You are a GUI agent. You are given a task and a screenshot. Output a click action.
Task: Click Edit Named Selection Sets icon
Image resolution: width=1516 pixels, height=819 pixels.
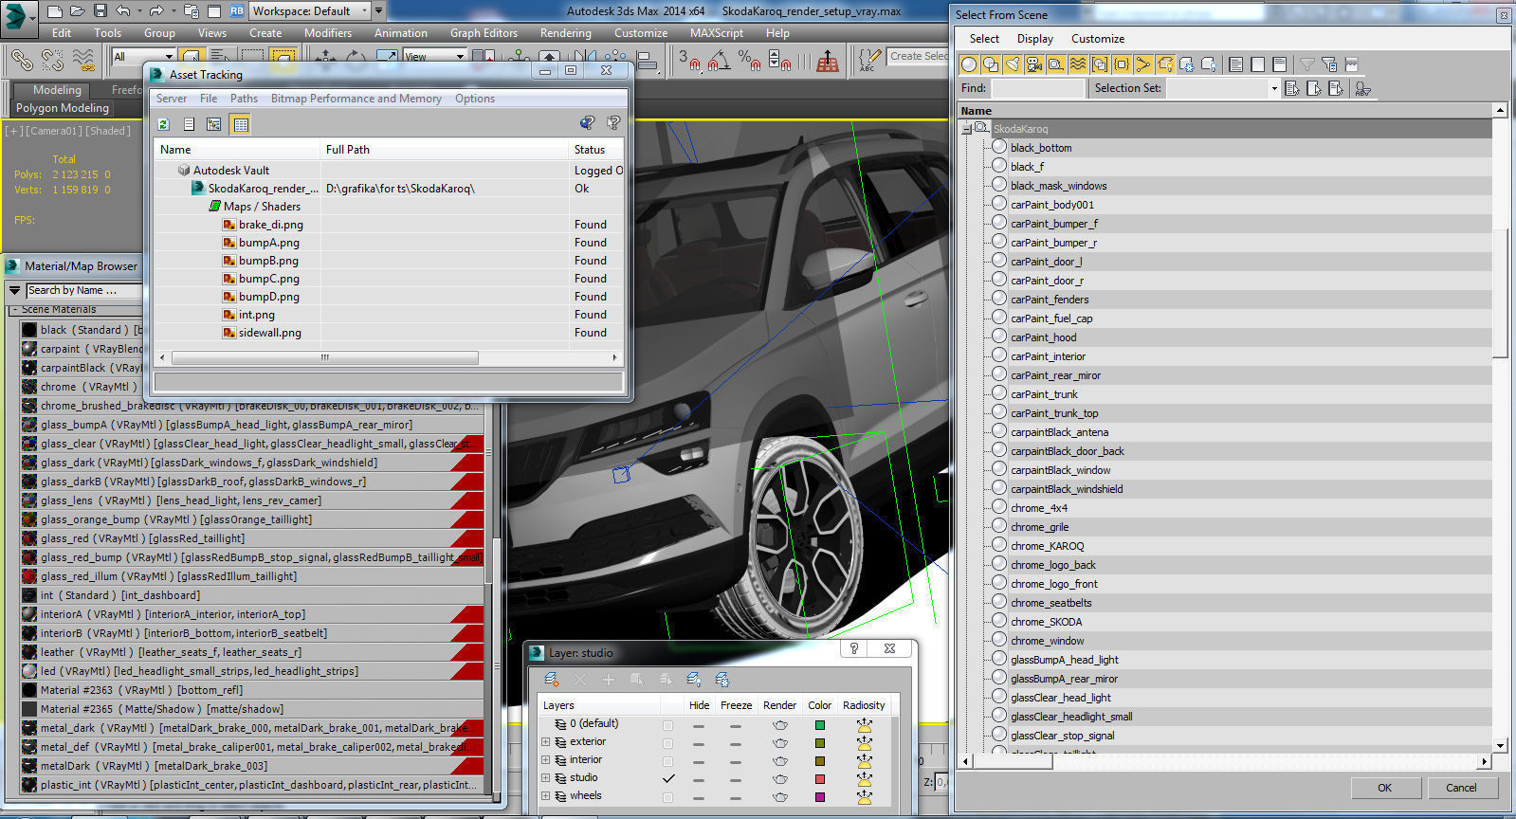click(x=869, y=60)
